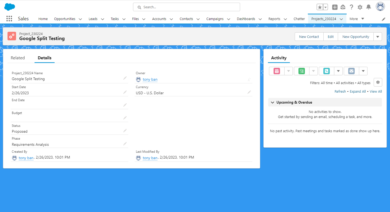Open Created By tony ban link
The width and height of the screenshot is (390, 212).
click(x=26, y=158)
